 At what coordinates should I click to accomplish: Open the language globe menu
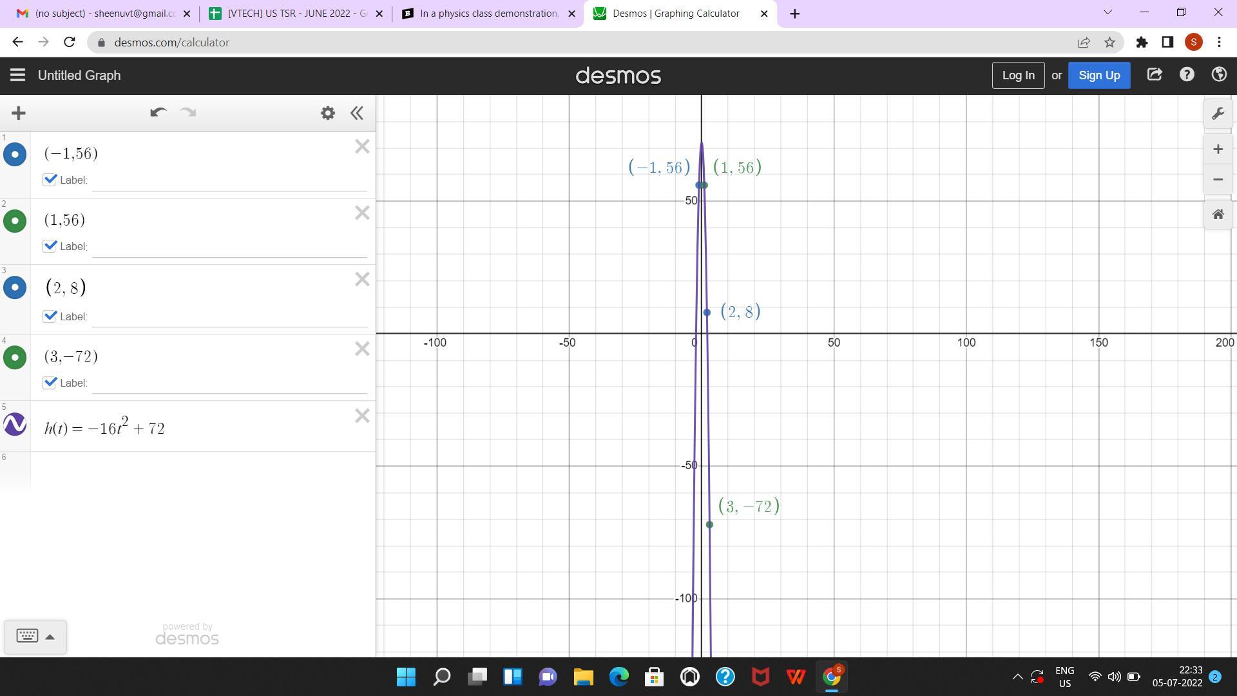1218,75
